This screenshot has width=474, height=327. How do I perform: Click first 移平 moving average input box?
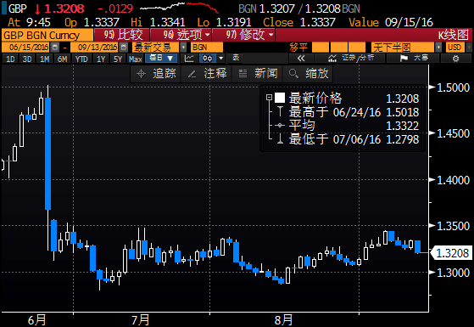[x=321, y=48]
